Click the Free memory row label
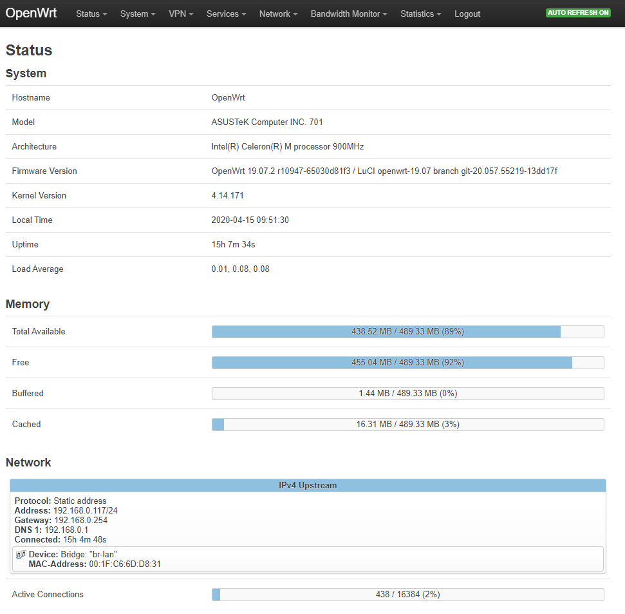This screenshot has width=625, height=614. point(21,363)
